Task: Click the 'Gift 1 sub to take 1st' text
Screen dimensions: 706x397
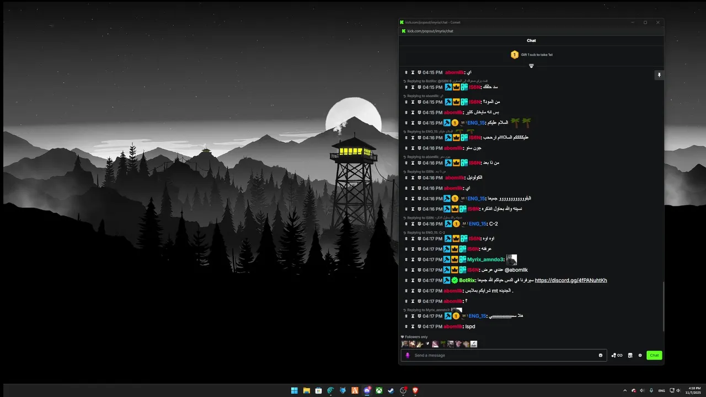Action: pyautogui.click(x=537, y=55)
